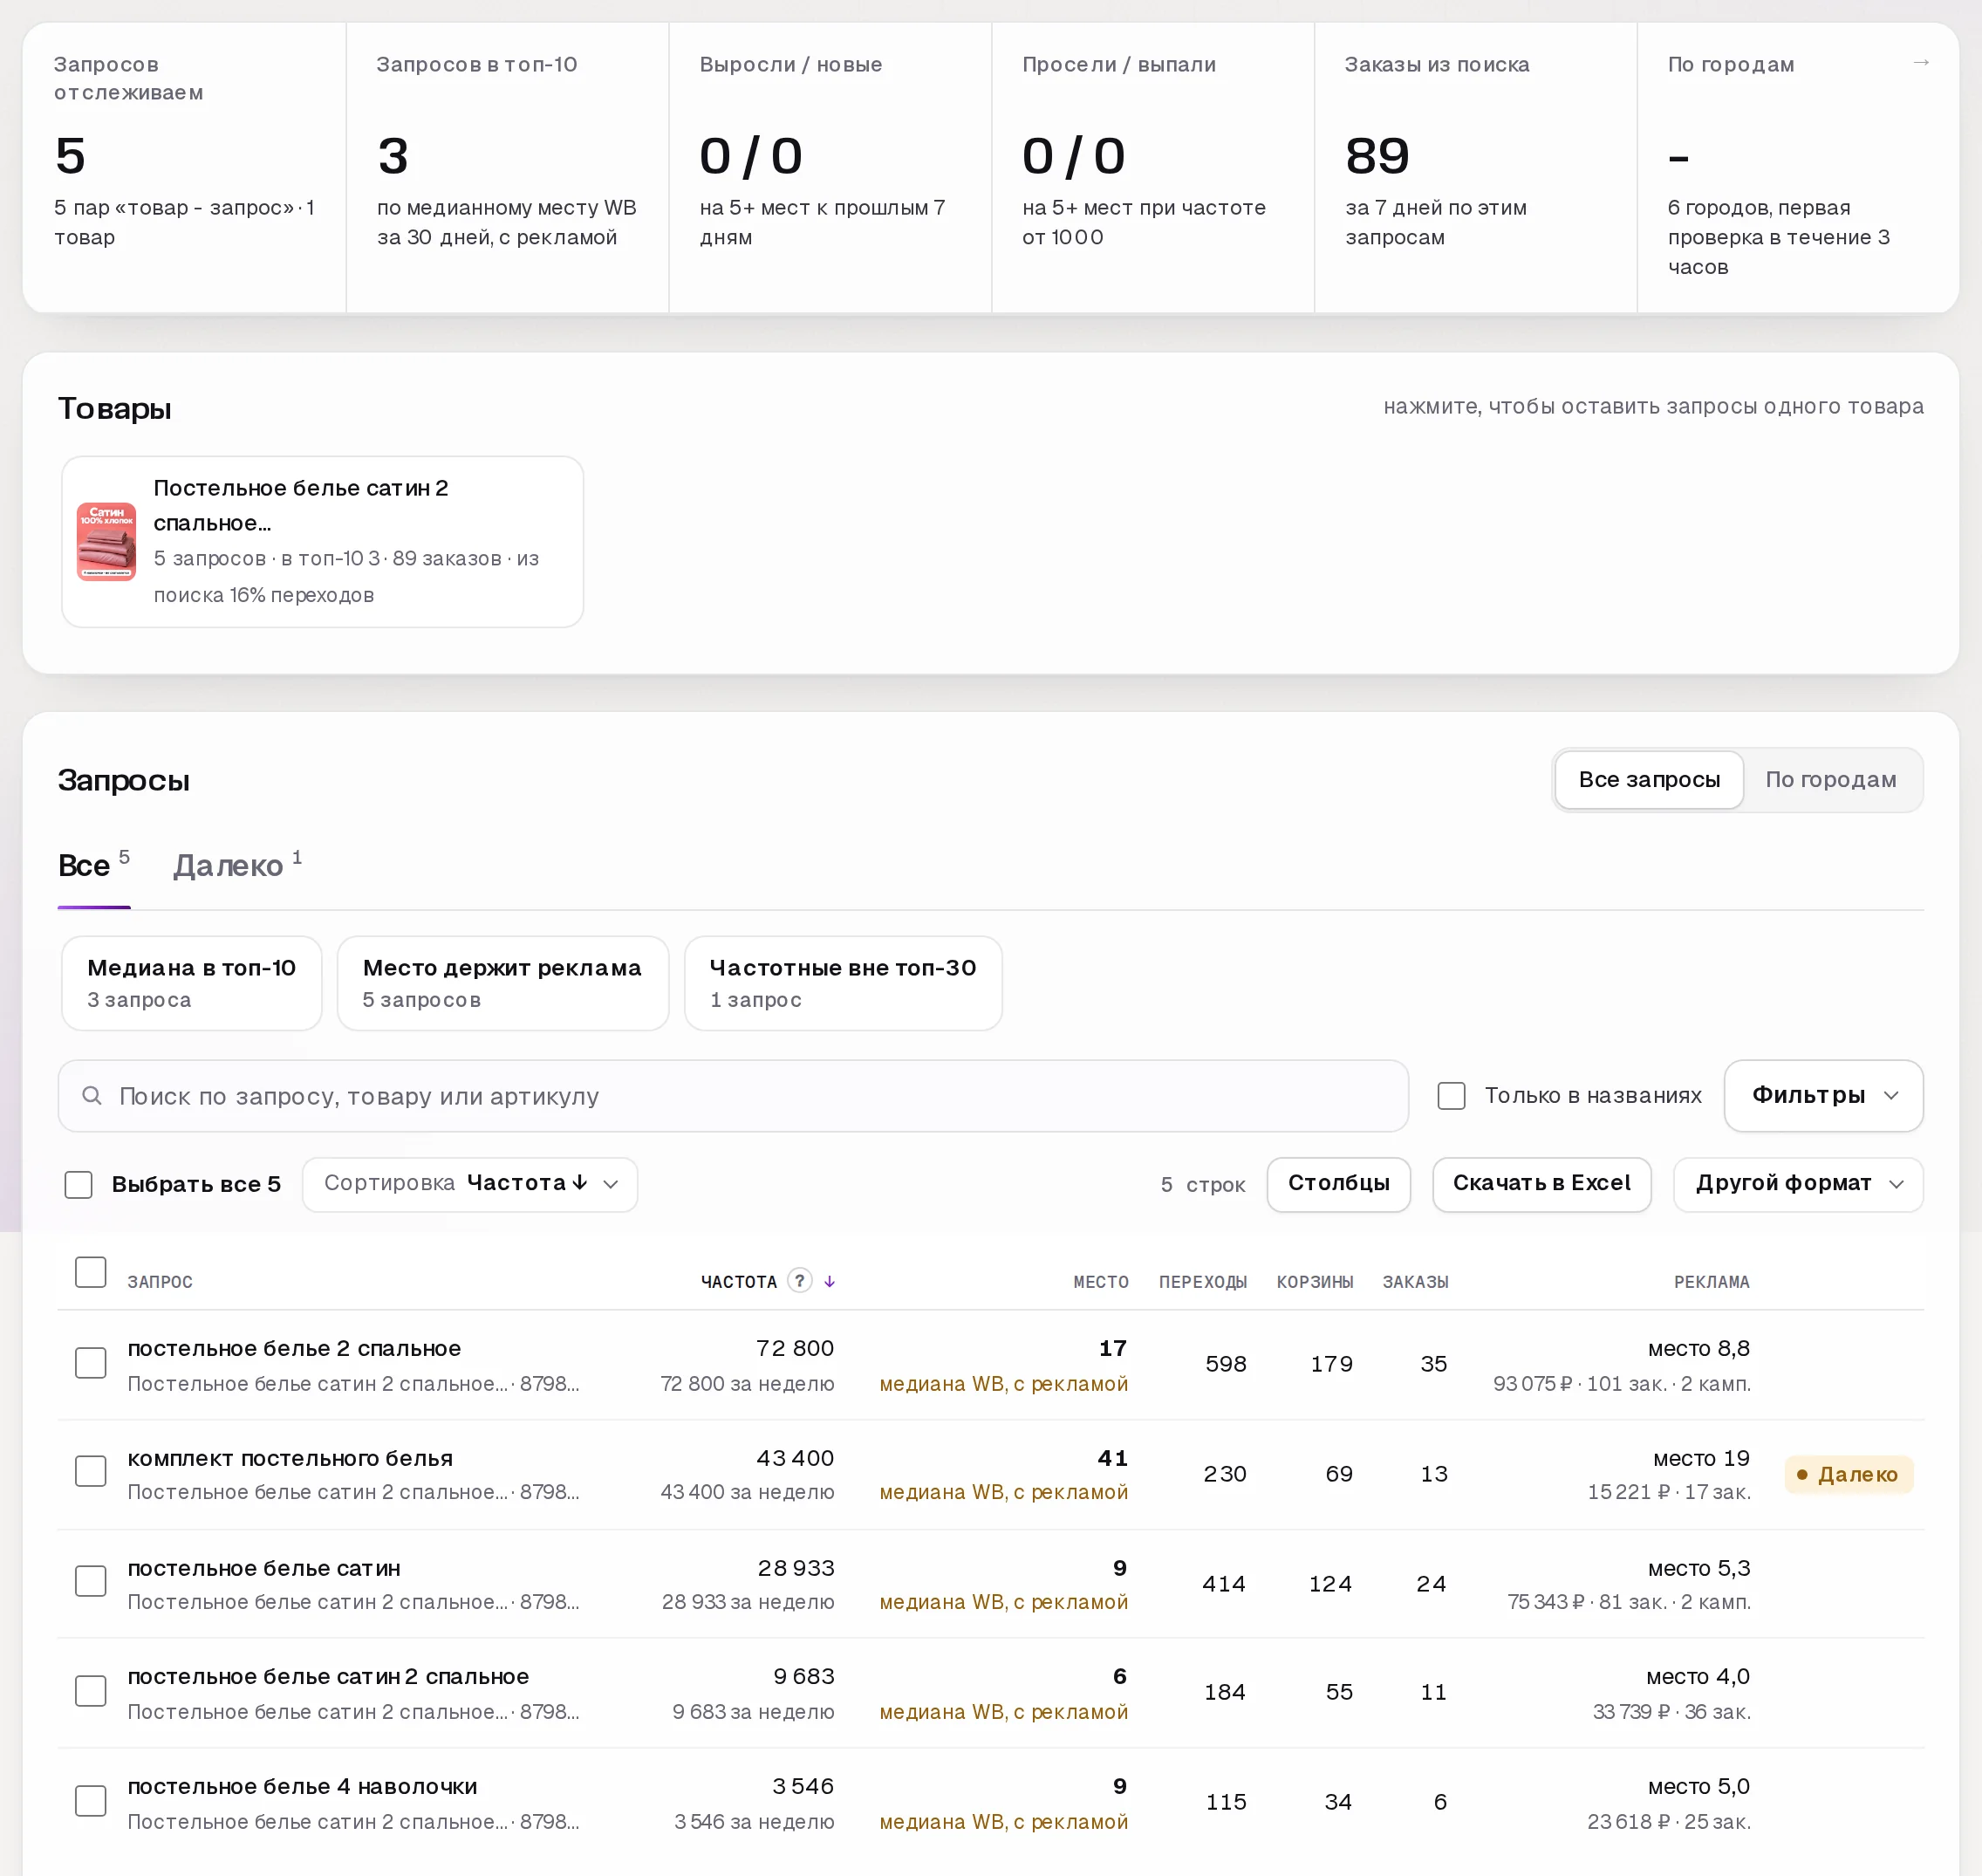
Task: Click the Переходы column header
Action: click(x=1202, y=1282)
